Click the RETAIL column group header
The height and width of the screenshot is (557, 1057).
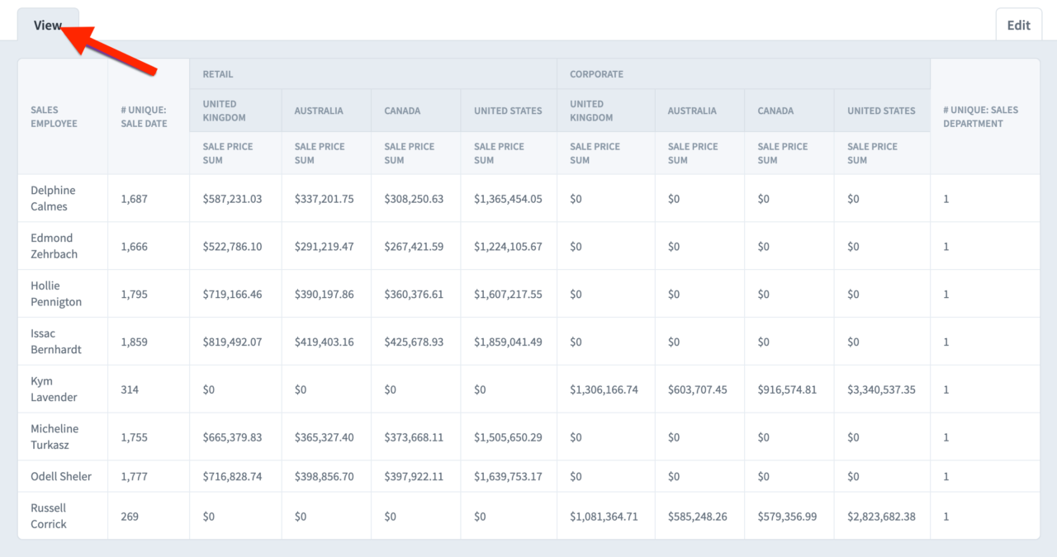[x=217, y=73]
